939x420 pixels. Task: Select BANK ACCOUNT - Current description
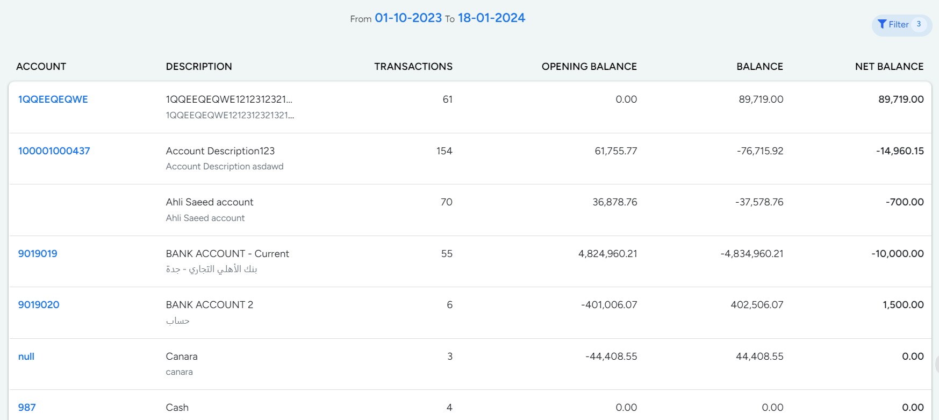pos(227,254)
